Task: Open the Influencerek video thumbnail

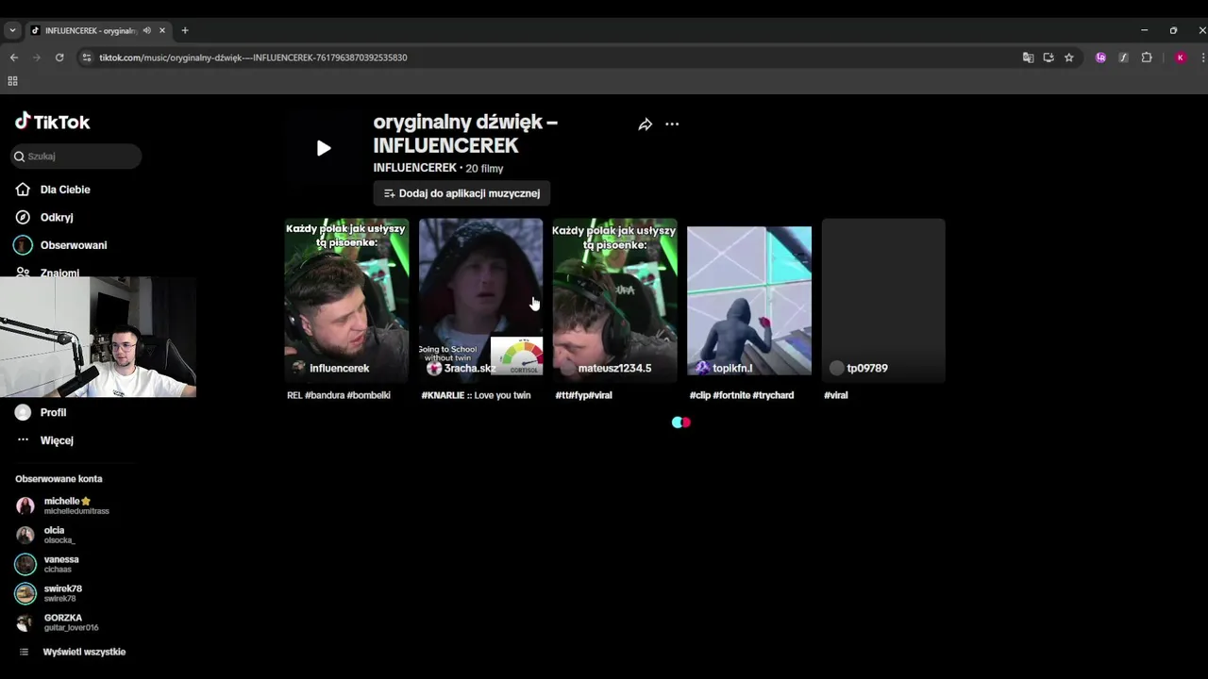Action: coord(346,301)
